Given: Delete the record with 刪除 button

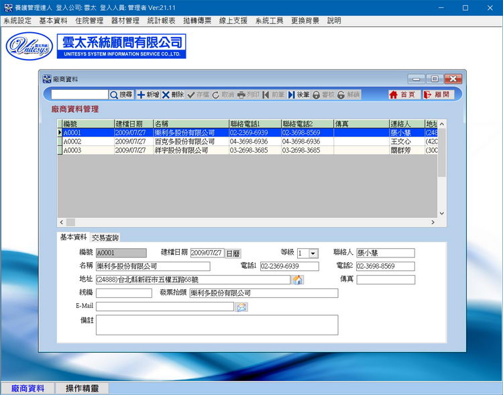Looking at the screenshot, I should 172,95.
